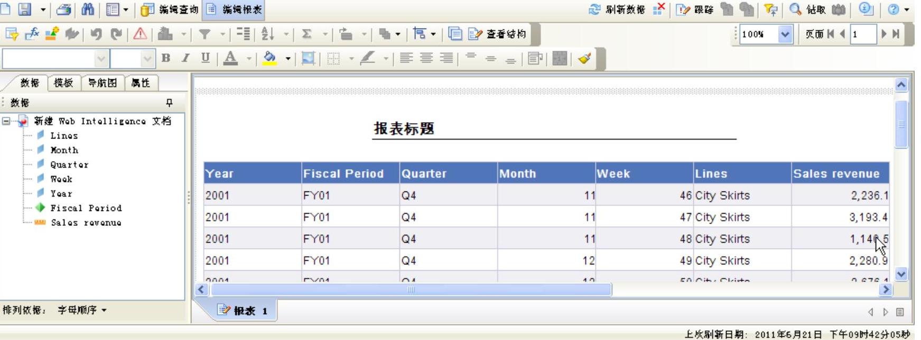Click the snapshot camera icon
The image size is (921, 340).
[x=839, y=10]
